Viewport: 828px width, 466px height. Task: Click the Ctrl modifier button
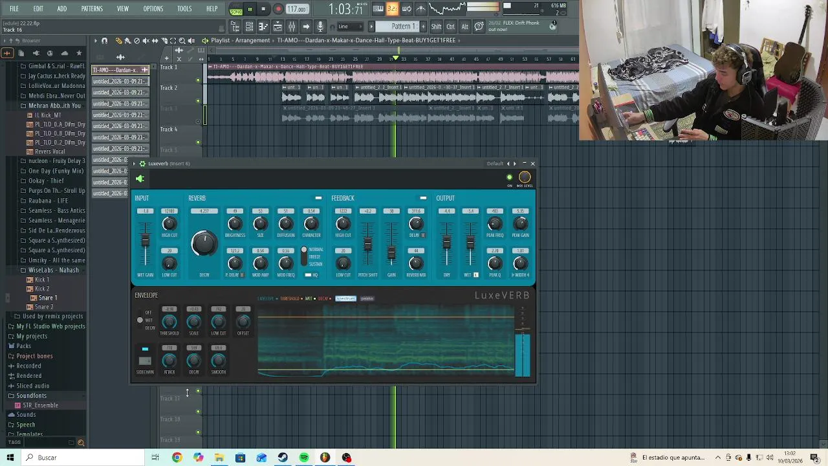451,27
